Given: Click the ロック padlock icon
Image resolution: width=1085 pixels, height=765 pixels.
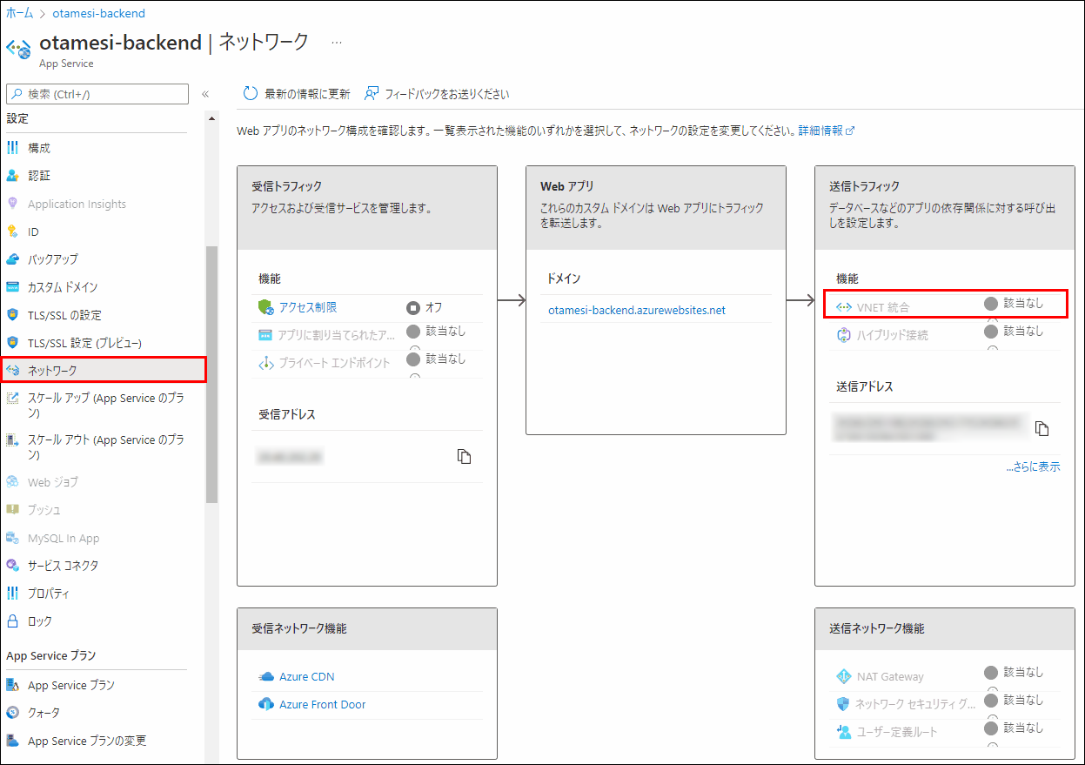Looking at the screenshot, I should [12, 621].
